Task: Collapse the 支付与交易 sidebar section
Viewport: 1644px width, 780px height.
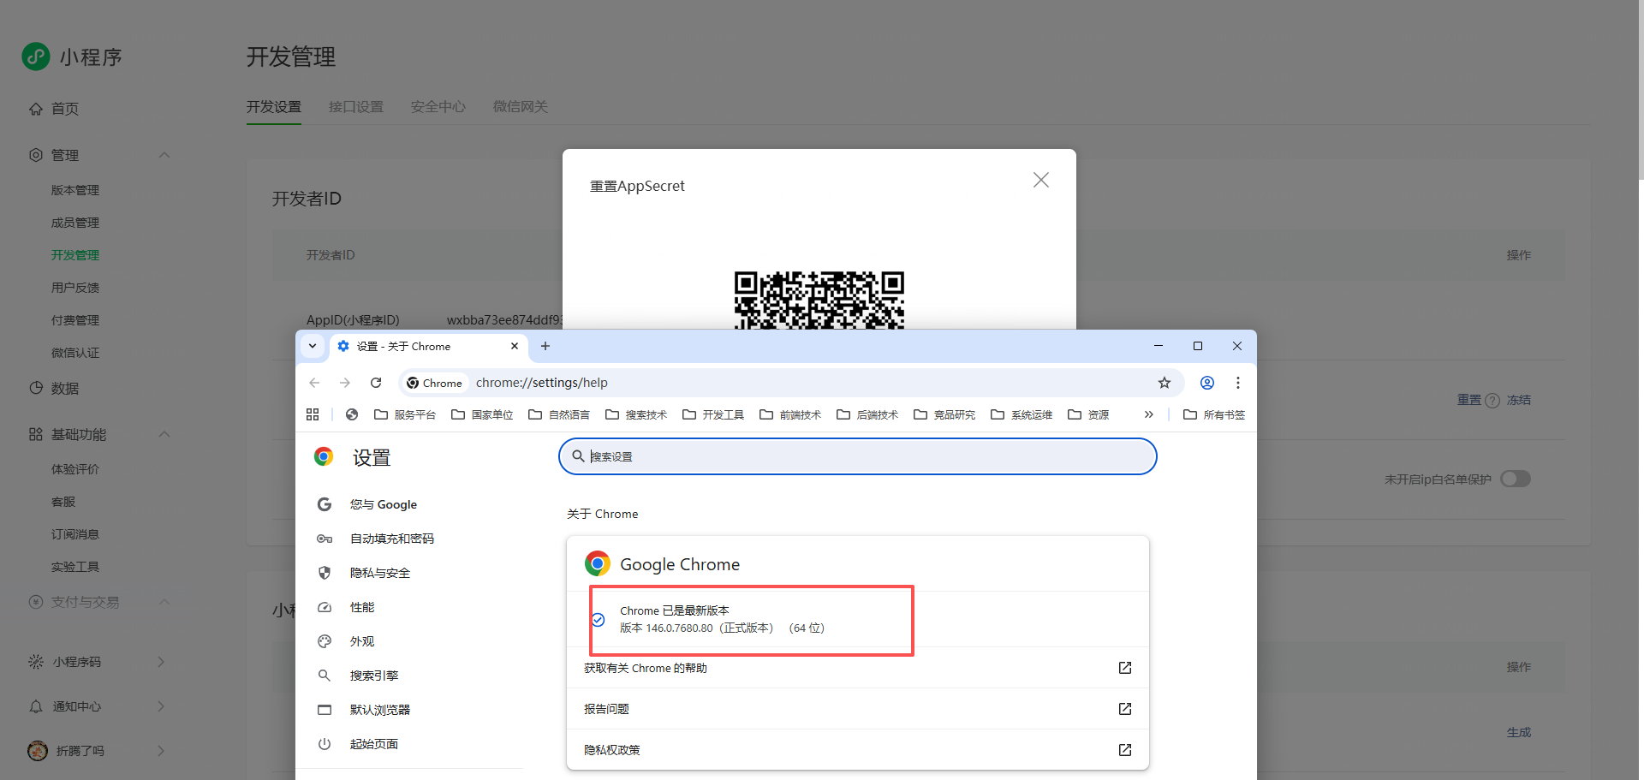Action: point(164,602)
